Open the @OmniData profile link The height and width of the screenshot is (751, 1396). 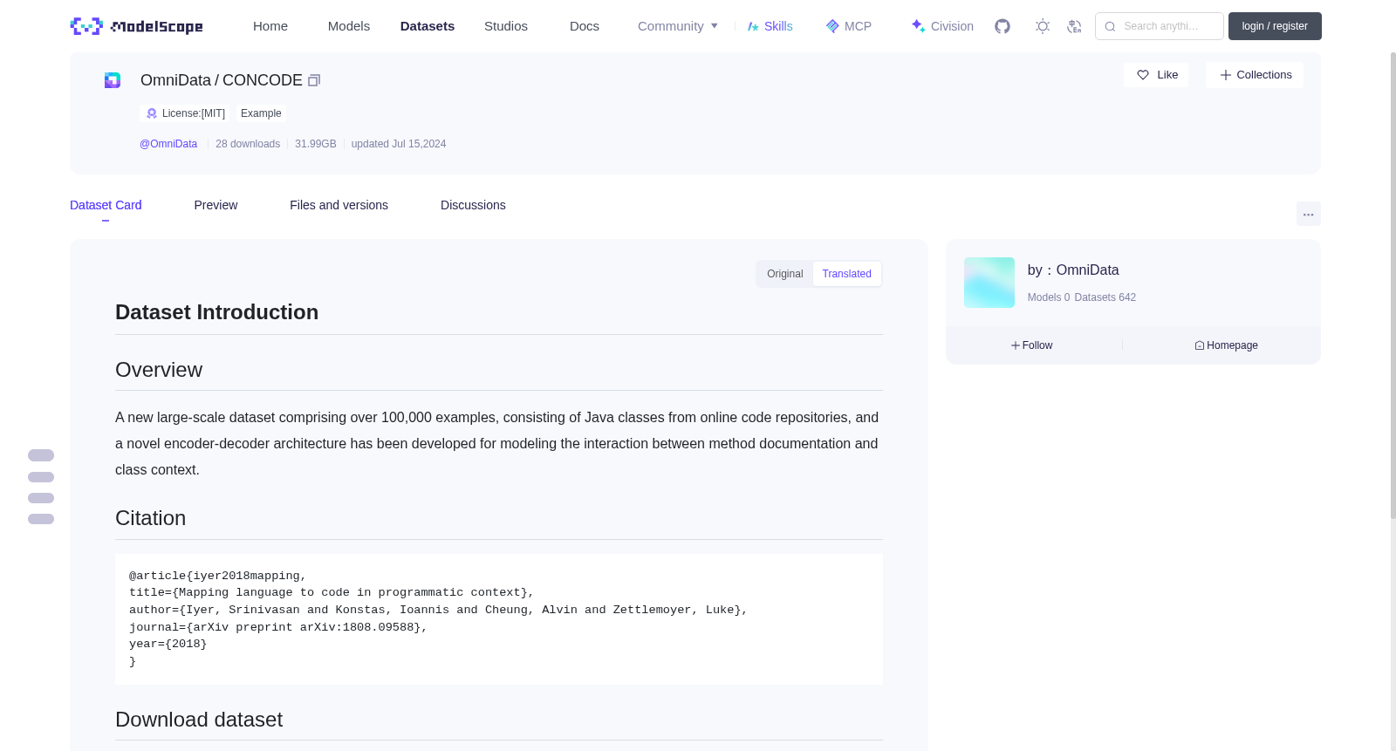[168, 144]
